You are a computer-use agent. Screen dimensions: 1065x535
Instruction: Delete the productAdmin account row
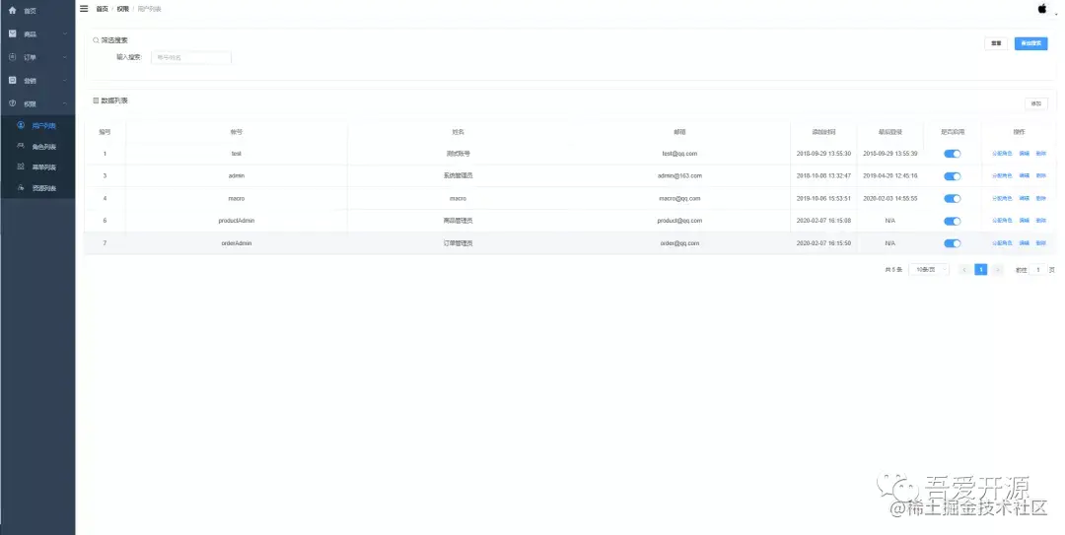[1041, 221]
